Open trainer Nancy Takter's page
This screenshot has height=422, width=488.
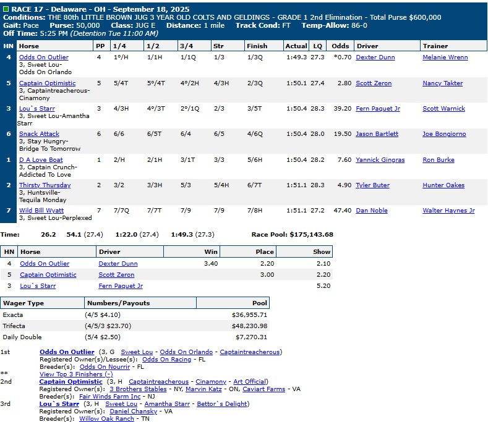[x=442, y=83]
